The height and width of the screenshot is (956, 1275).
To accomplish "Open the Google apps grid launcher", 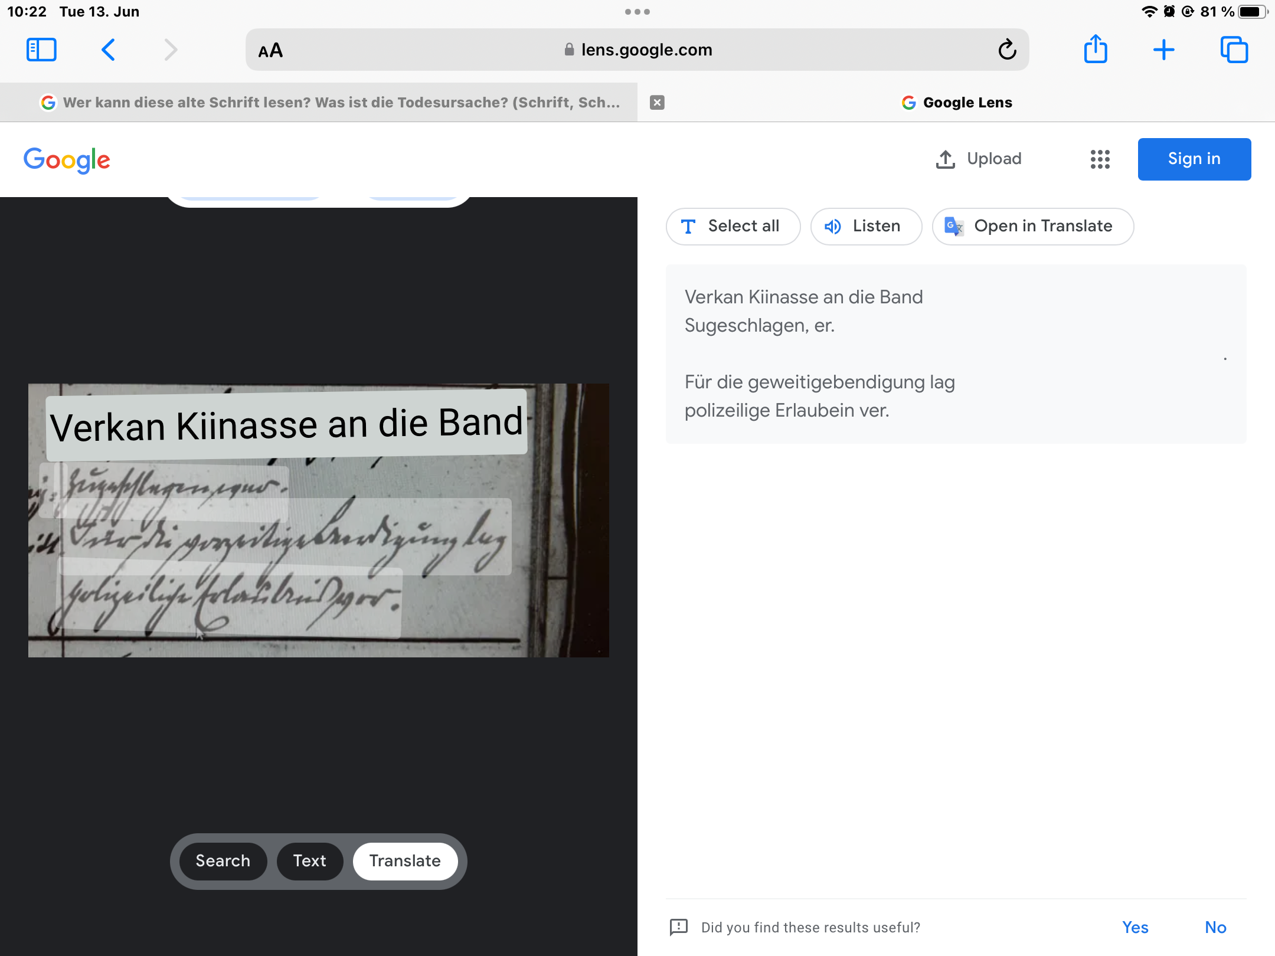I will pyautogui.click(x=1100, y=159).
